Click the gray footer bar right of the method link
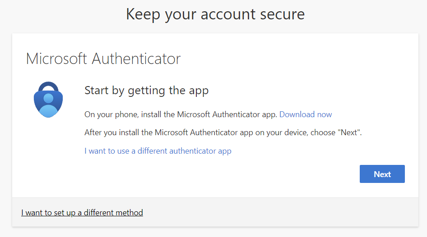 (x=280, y=212)
